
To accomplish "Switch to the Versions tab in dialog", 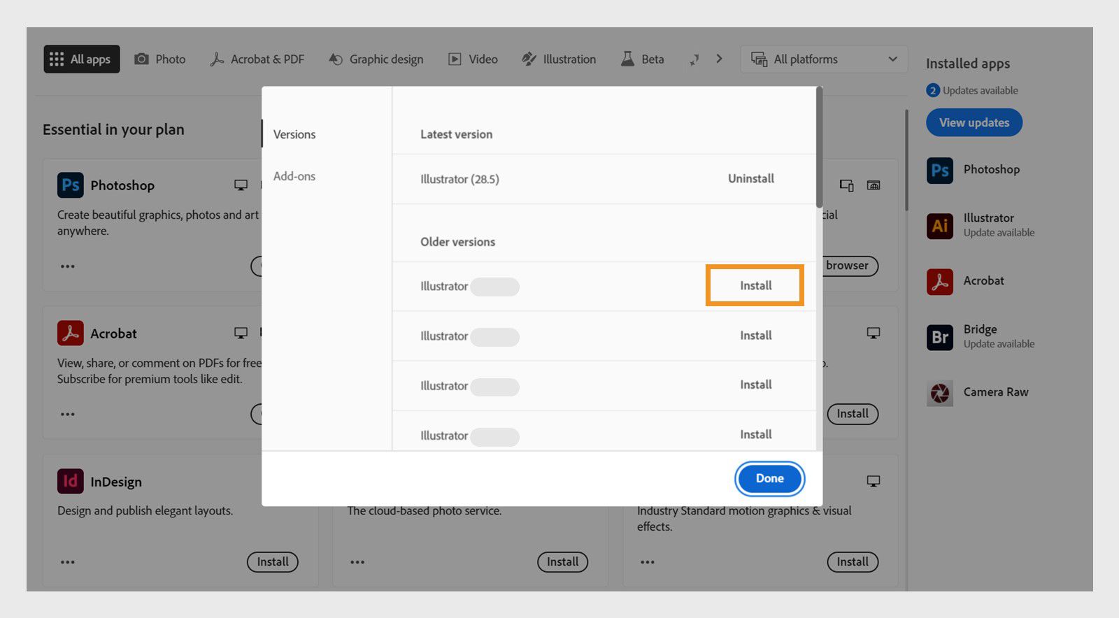I will point(294,134).
